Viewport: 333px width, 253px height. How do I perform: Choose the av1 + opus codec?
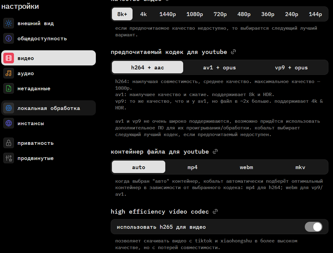[x=219, y=67]
